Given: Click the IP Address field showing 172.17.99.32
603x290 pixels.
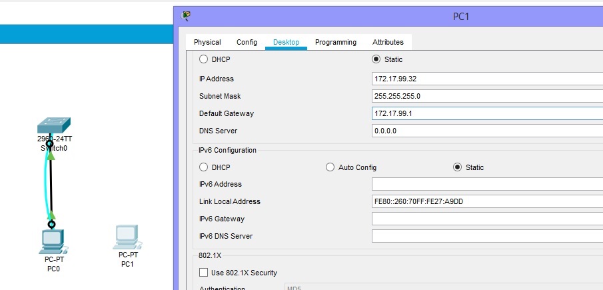Looking at the screenshot, I should click(x=486, y=79).
